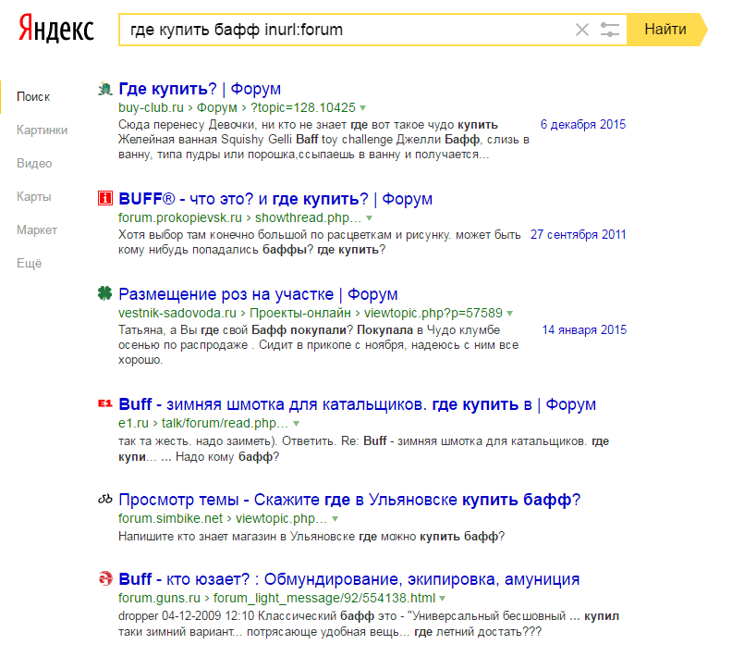Screen dimensions: 732x657
Task: Expand dropdown arrow after forum_light_message/92/554138.html
Action: click(x=442, y=599)
